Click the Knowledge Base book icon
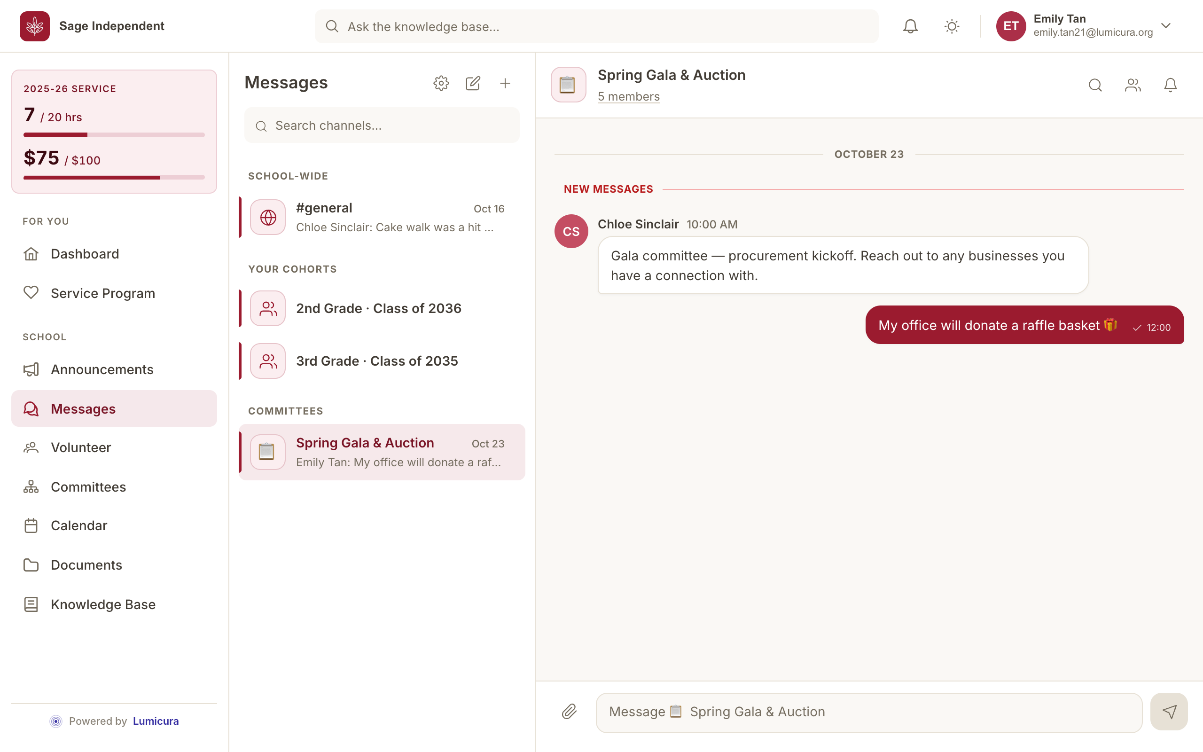The image size is (1203, 752). [31, 604]
